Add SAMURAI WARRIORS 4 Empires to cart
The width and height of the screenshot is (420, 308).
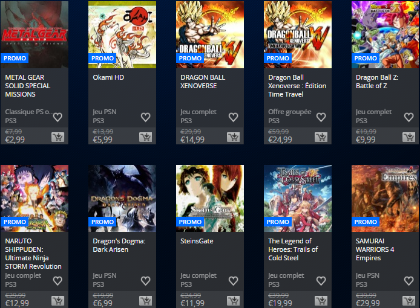(x=409, y=301)
